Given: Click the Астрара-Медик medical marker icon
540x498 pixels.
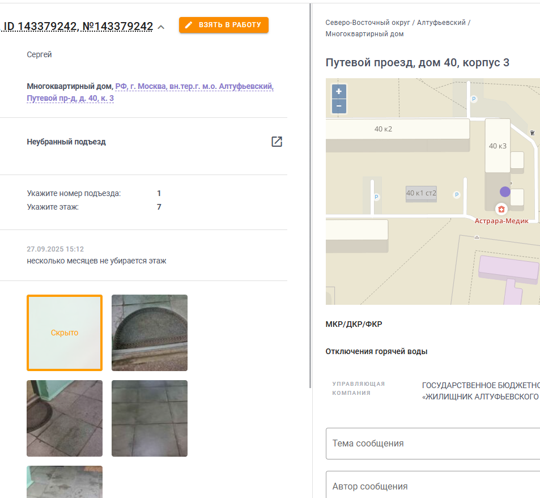Looking at the screenshot, I should [501, 209].
